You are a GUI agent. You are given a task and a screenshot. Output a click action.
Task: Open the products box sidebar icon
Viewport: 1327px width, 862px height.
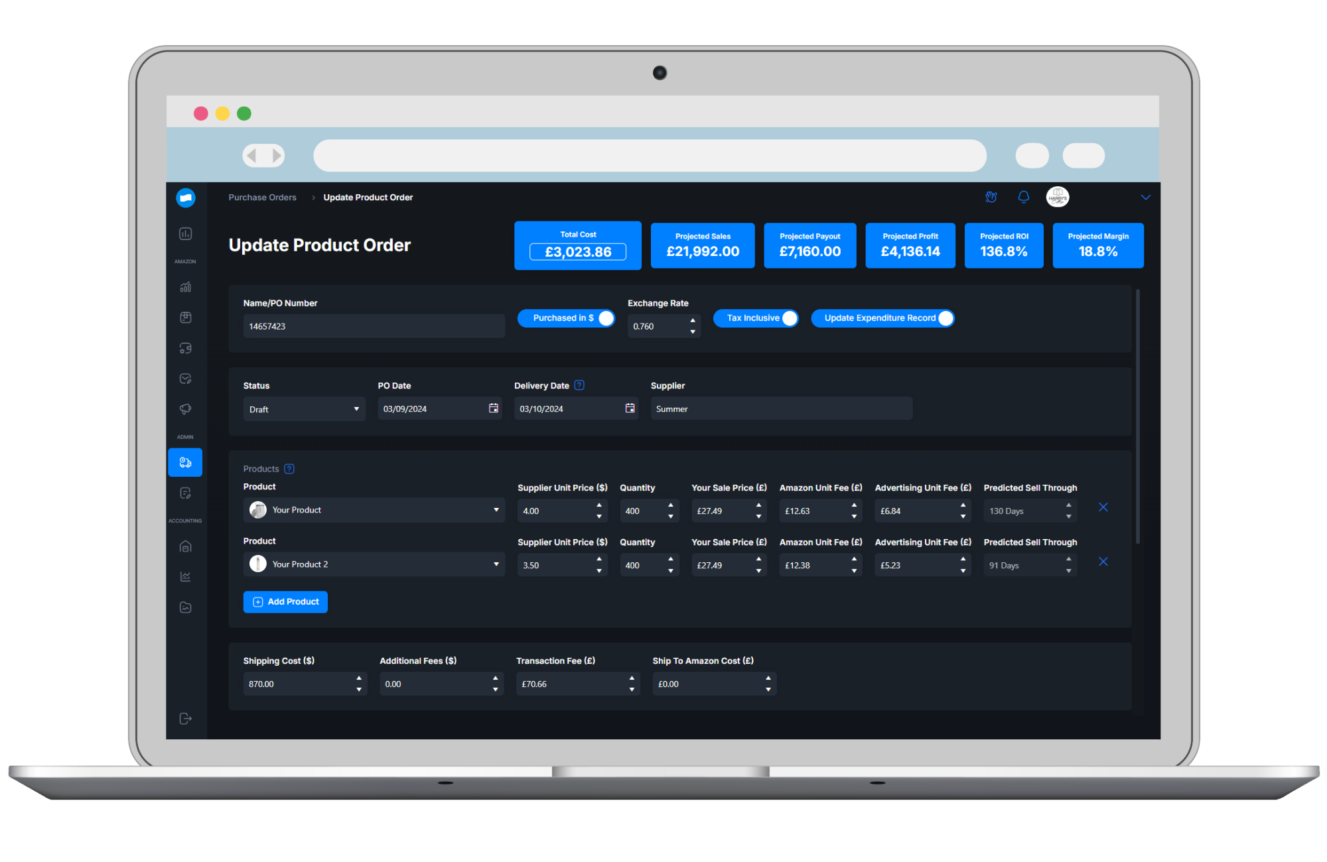point(186,318)
